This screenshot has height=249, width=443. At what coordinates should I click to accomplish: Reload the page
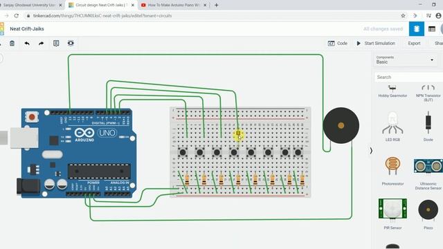(17, 16)
